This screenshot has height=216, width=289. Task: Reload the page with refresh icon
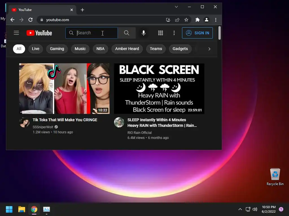pos(30,20)
